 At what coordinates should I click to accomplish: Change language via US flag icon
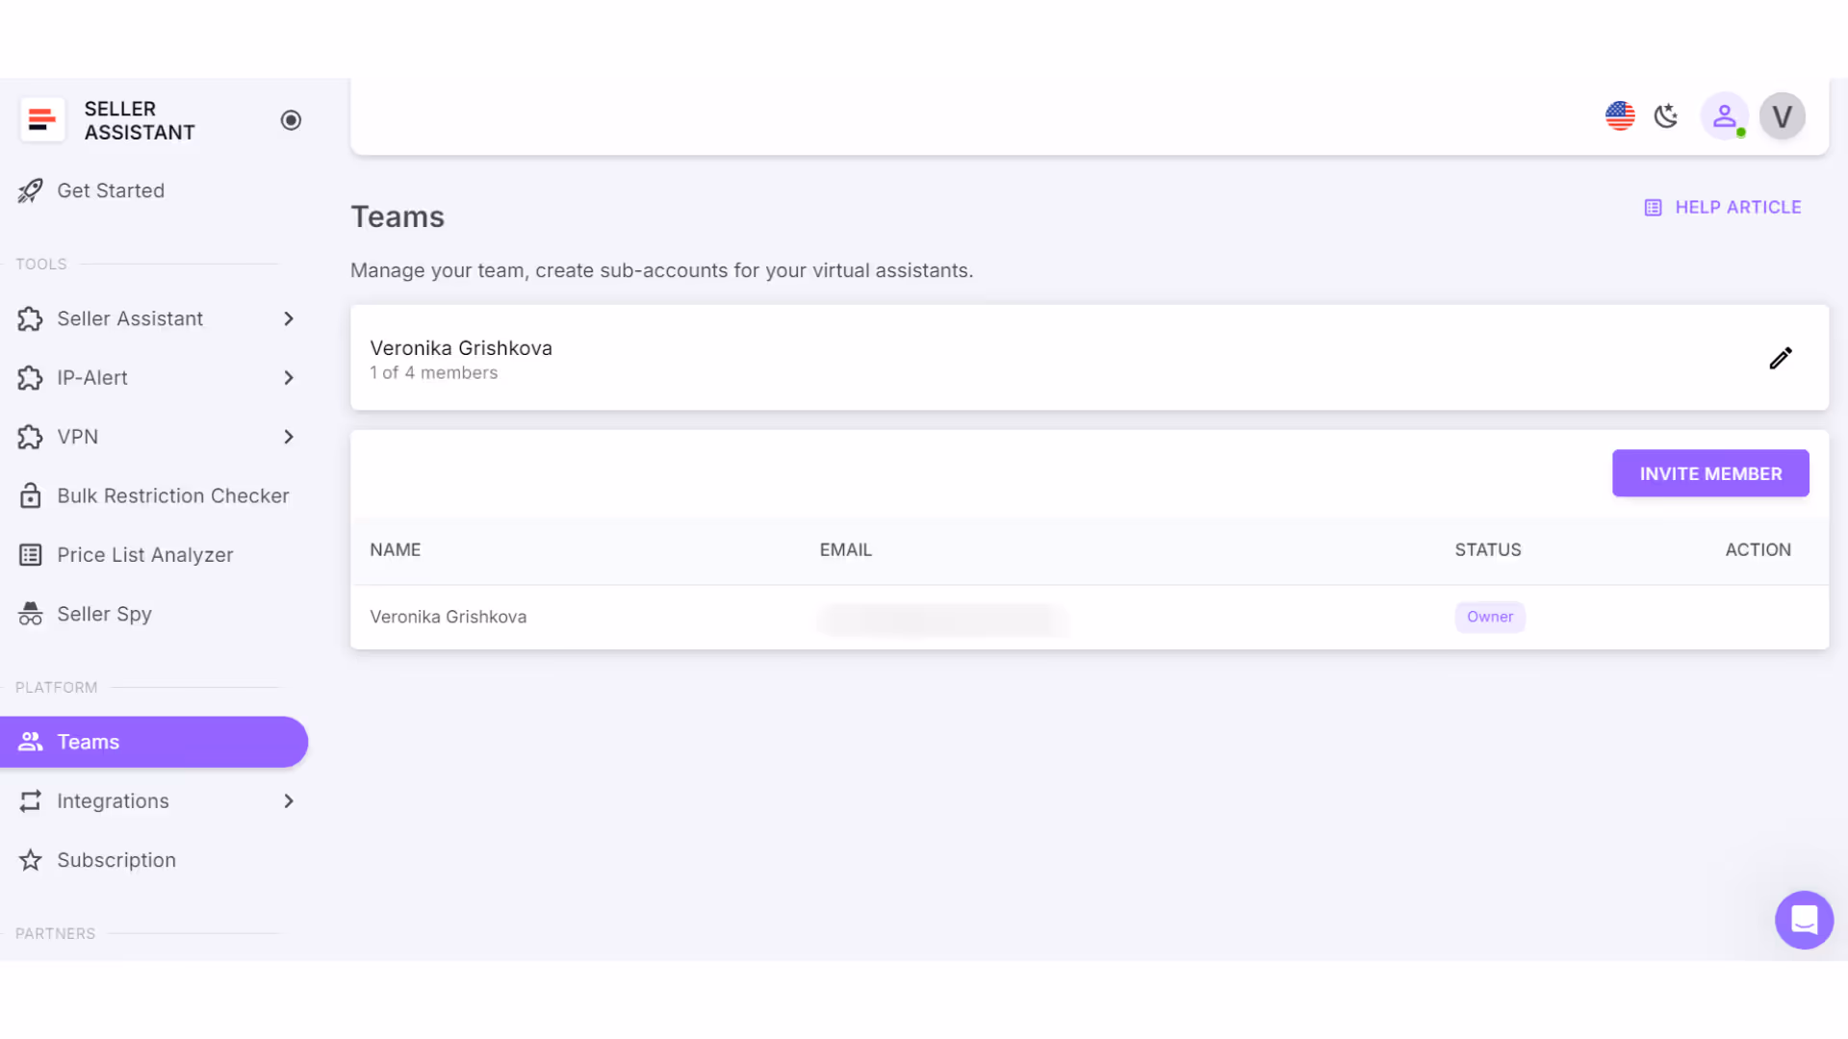pyautogui.click(x=1620, y=116)
